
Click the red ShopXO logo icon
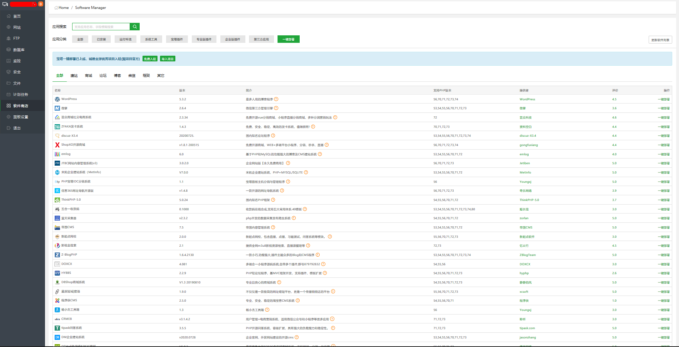coord(57,145)
